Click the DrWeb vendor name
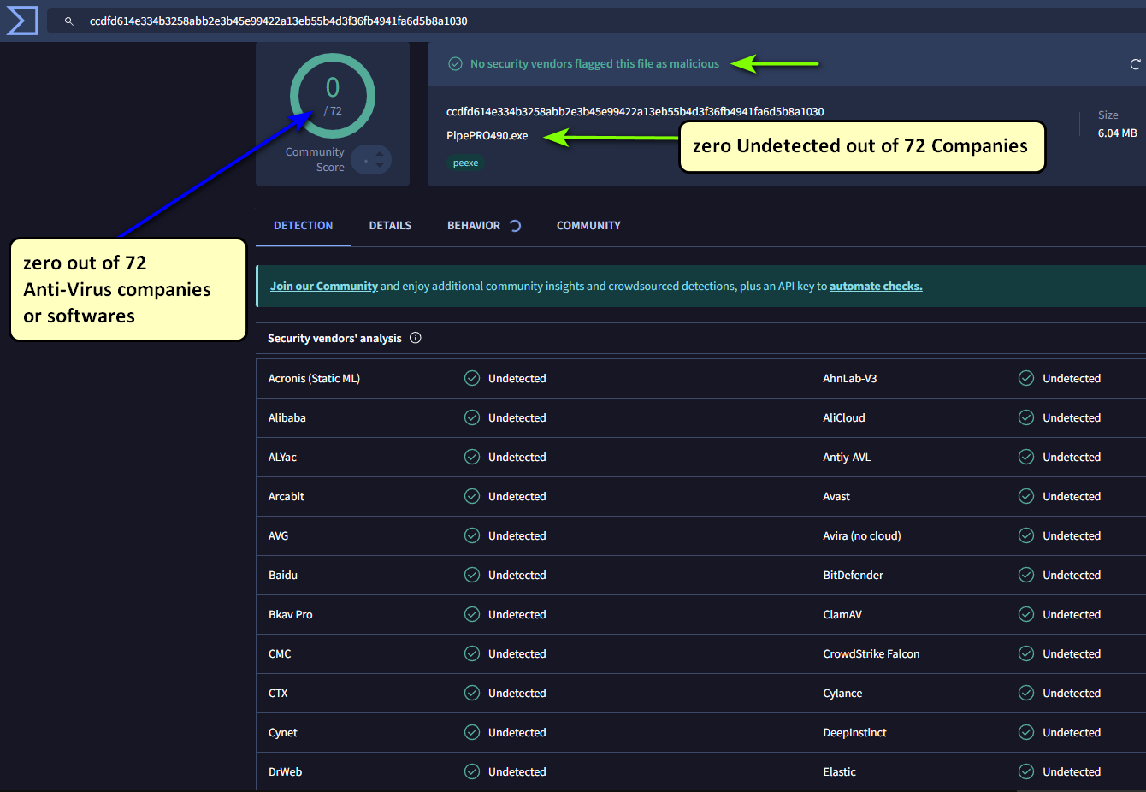1146x792 pixels. click(286, 771)
